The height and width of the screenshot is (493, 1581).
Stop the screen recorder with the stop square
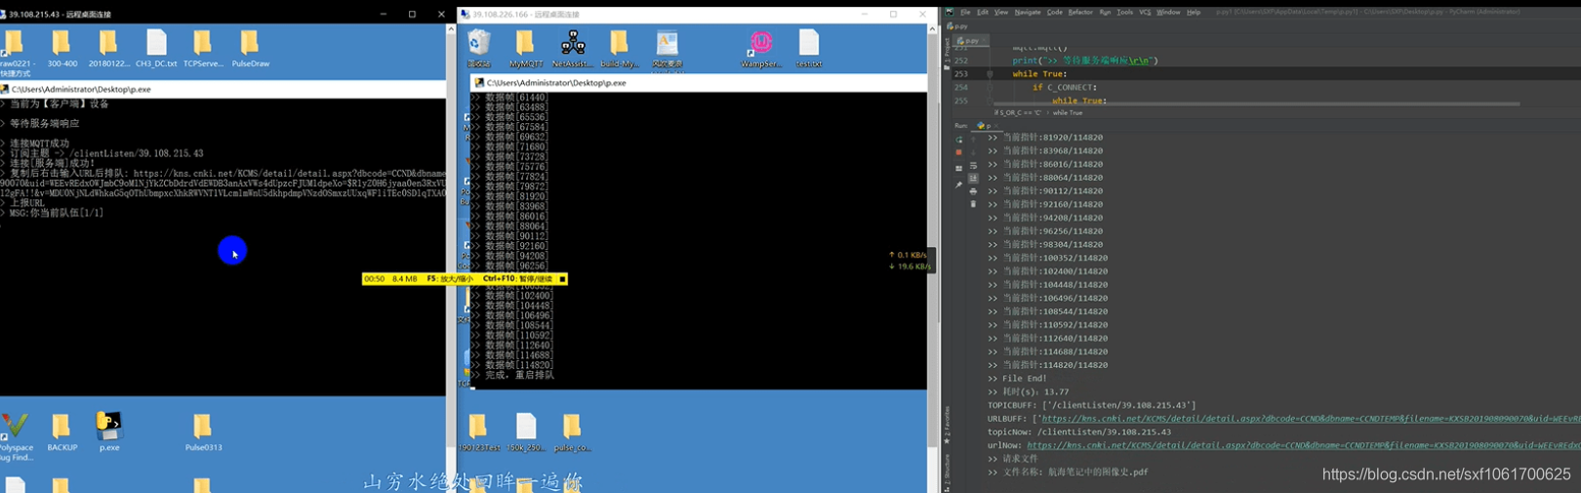coord(562,278)
